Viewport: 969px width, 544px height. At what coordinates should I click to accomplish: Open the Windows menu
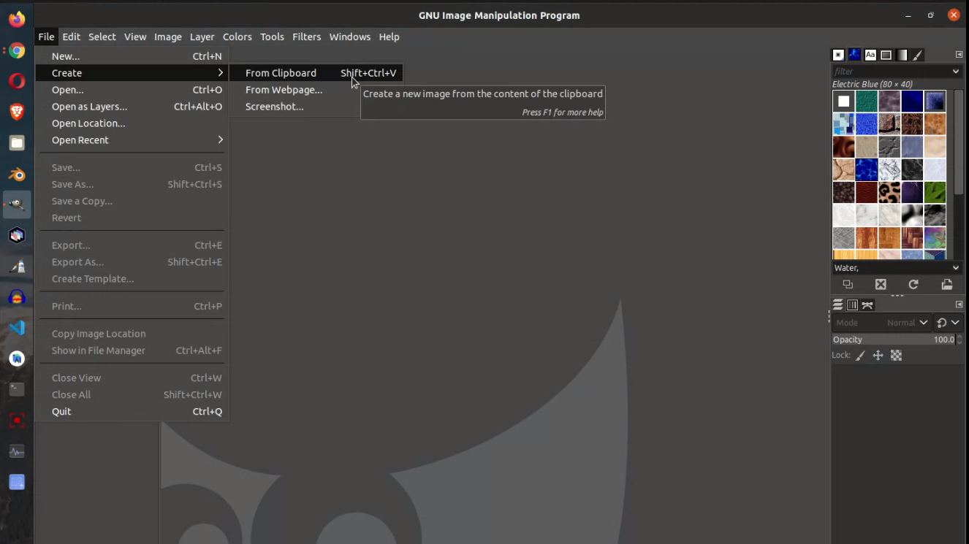coord(350,37)
